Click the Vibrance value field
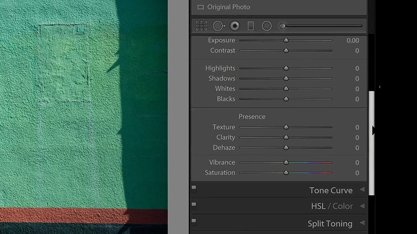This screenshot has width=417, height=234. [x=357, y=162]
